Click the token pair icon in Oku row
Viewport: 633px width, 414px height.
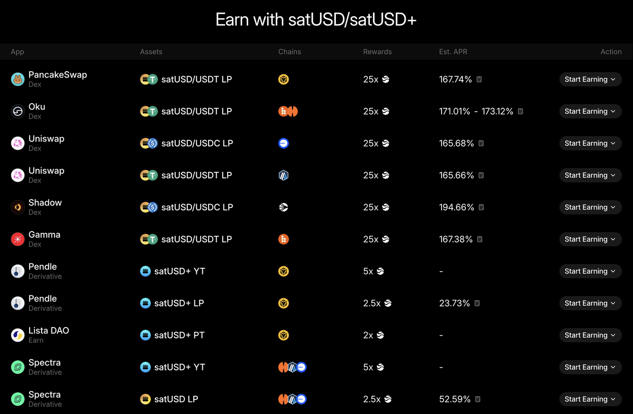149,112
